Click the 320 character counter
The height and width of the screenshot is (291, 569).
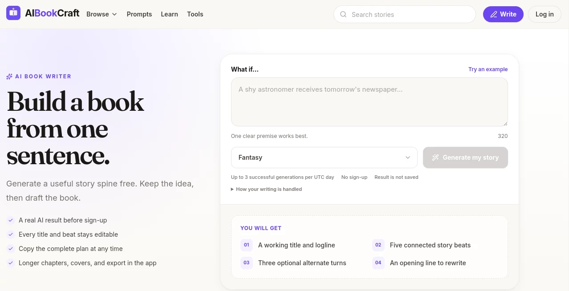click(x=503, y=136)
